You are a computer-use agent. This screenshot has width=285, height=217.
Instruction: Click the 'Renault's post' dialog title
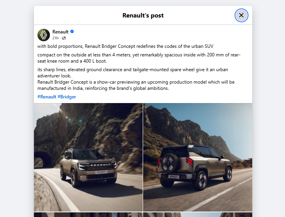click(143, 16)
